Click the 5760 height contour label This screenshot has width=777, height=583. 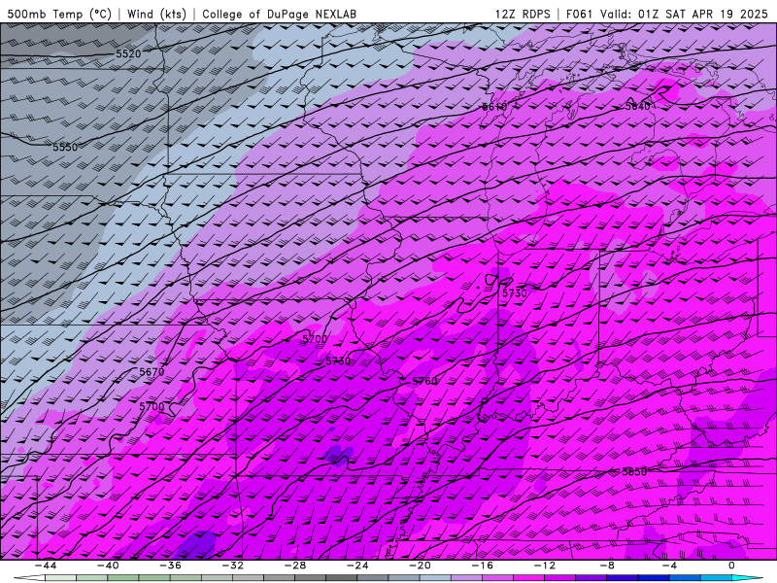425,381
